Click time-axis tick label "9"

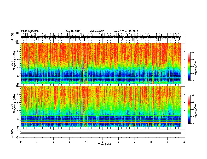tap(167, 142)
